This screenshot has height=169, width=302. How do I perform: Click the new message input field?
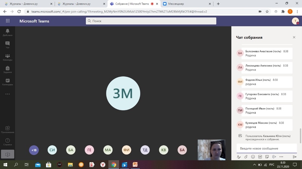267,148
